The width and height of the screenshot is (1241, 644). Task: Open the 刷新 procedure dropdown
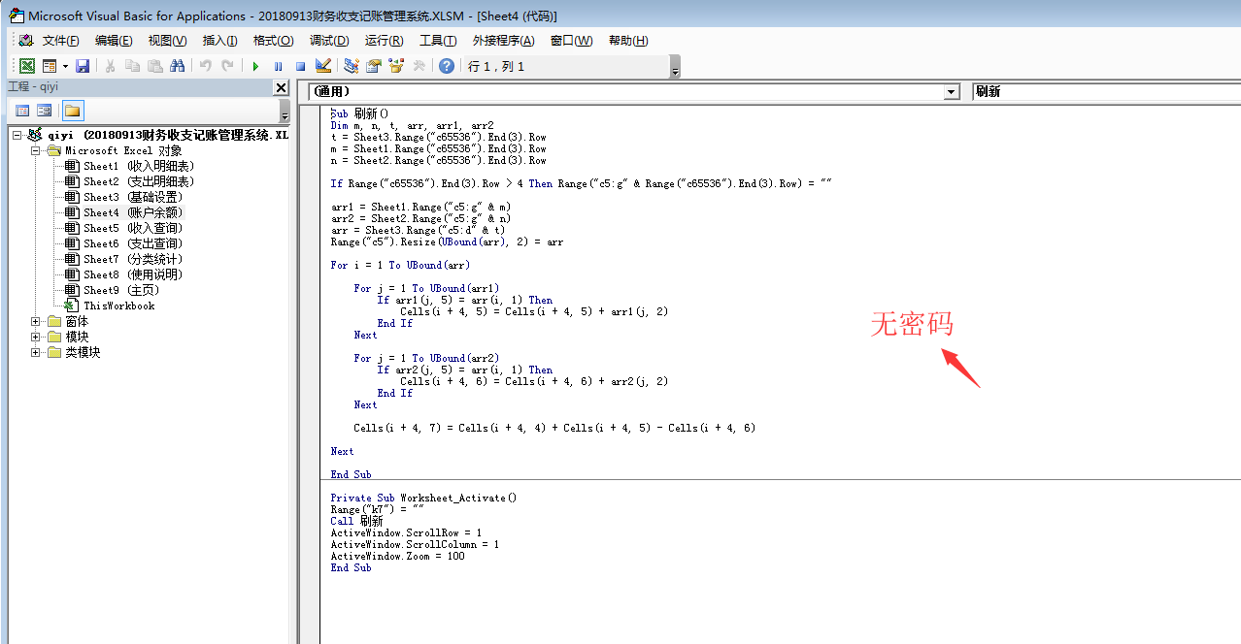pos(1106,91)
